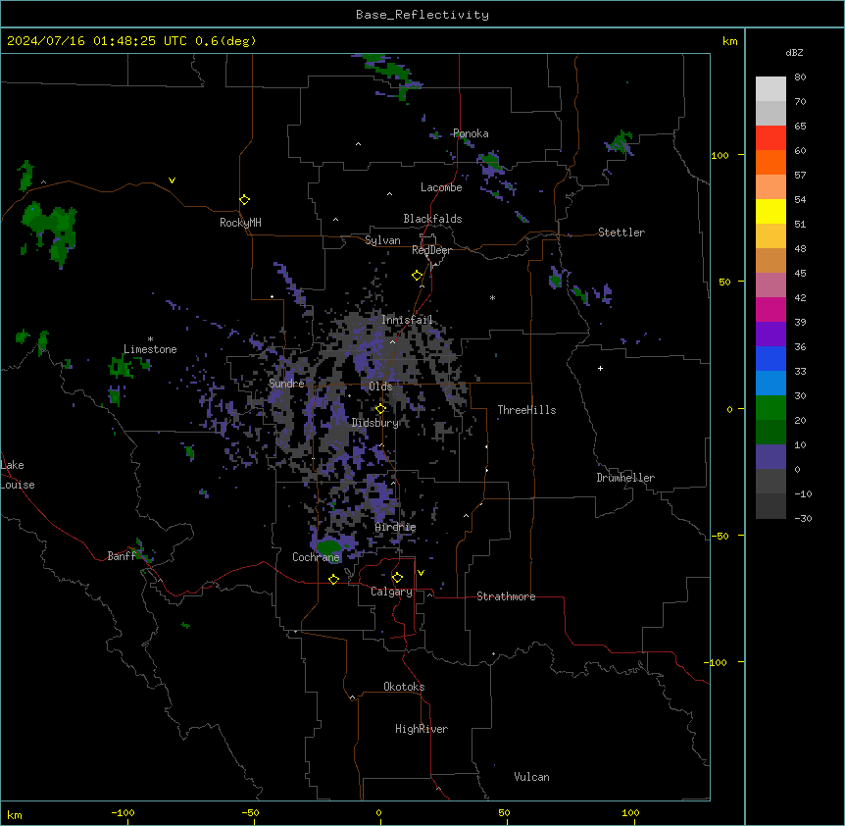Select the red 65 dBZ legend swatch
Image resolution: width=845 pixels, height=826 pixels.
pyautogui.click(x=770, y=138)
